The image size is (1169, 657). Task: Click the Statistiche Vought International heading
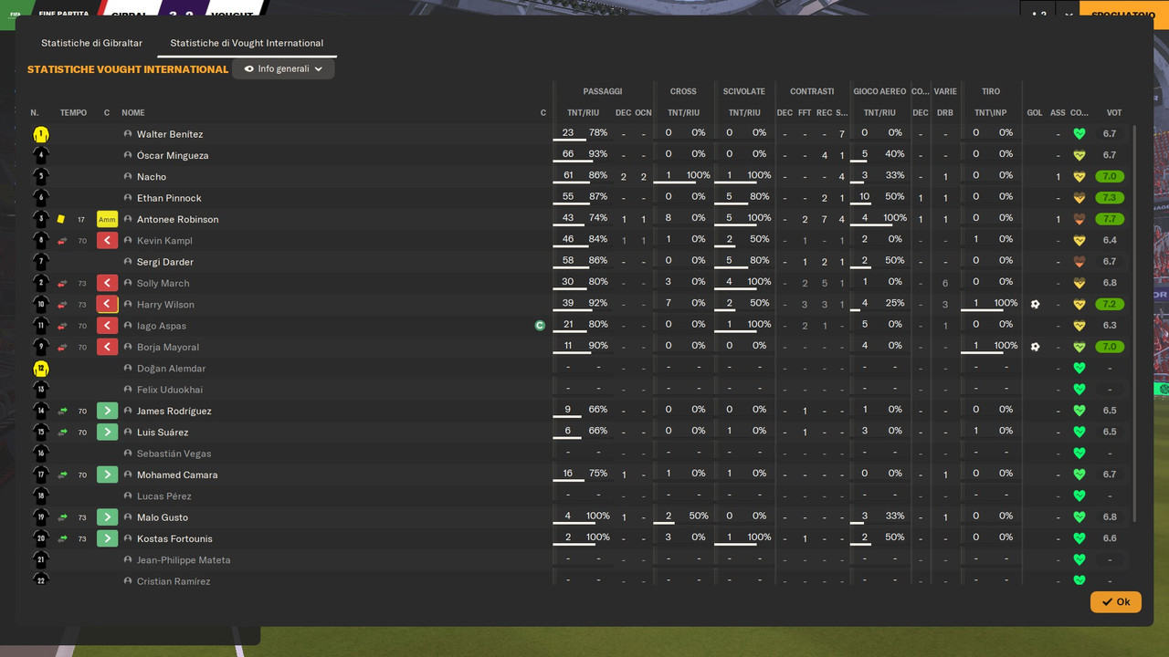(128, 69)
